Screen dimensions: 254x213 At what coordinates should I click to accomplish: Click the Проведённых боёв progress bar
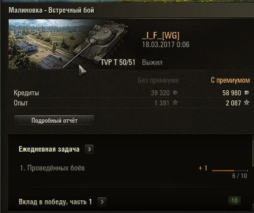[230, 170]
